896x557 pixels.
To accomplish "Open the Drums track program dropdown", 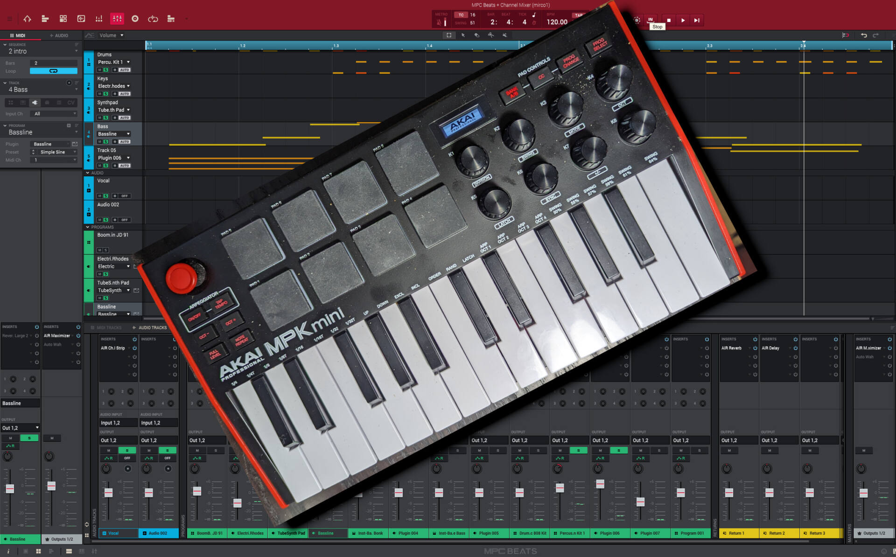I will (x=114, y=62).
